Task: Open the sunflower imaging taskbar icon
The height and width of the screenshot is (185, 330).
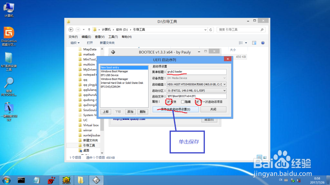Action: tap(66, 180)
